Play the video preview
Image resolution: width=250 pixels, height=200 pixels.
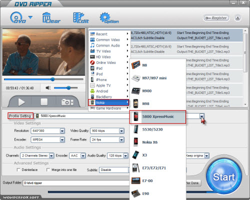coord(21,102)
